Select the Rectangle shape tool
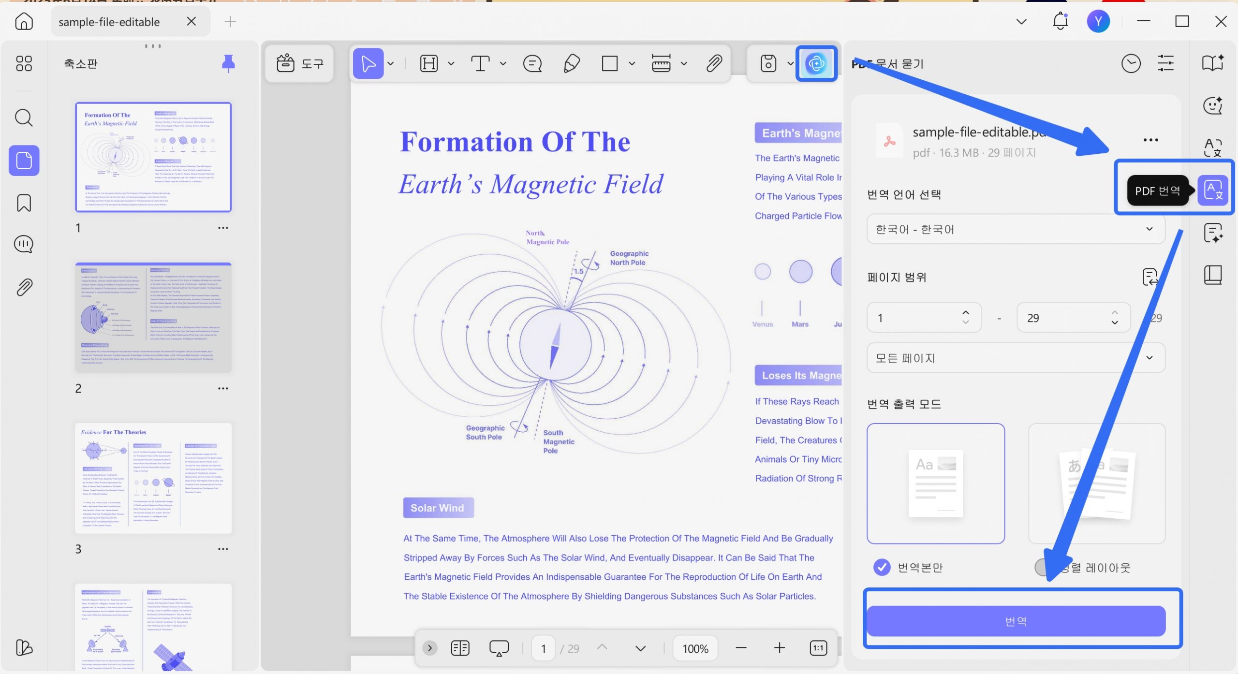Screen dimensions: 1238x674 (609, 63)
